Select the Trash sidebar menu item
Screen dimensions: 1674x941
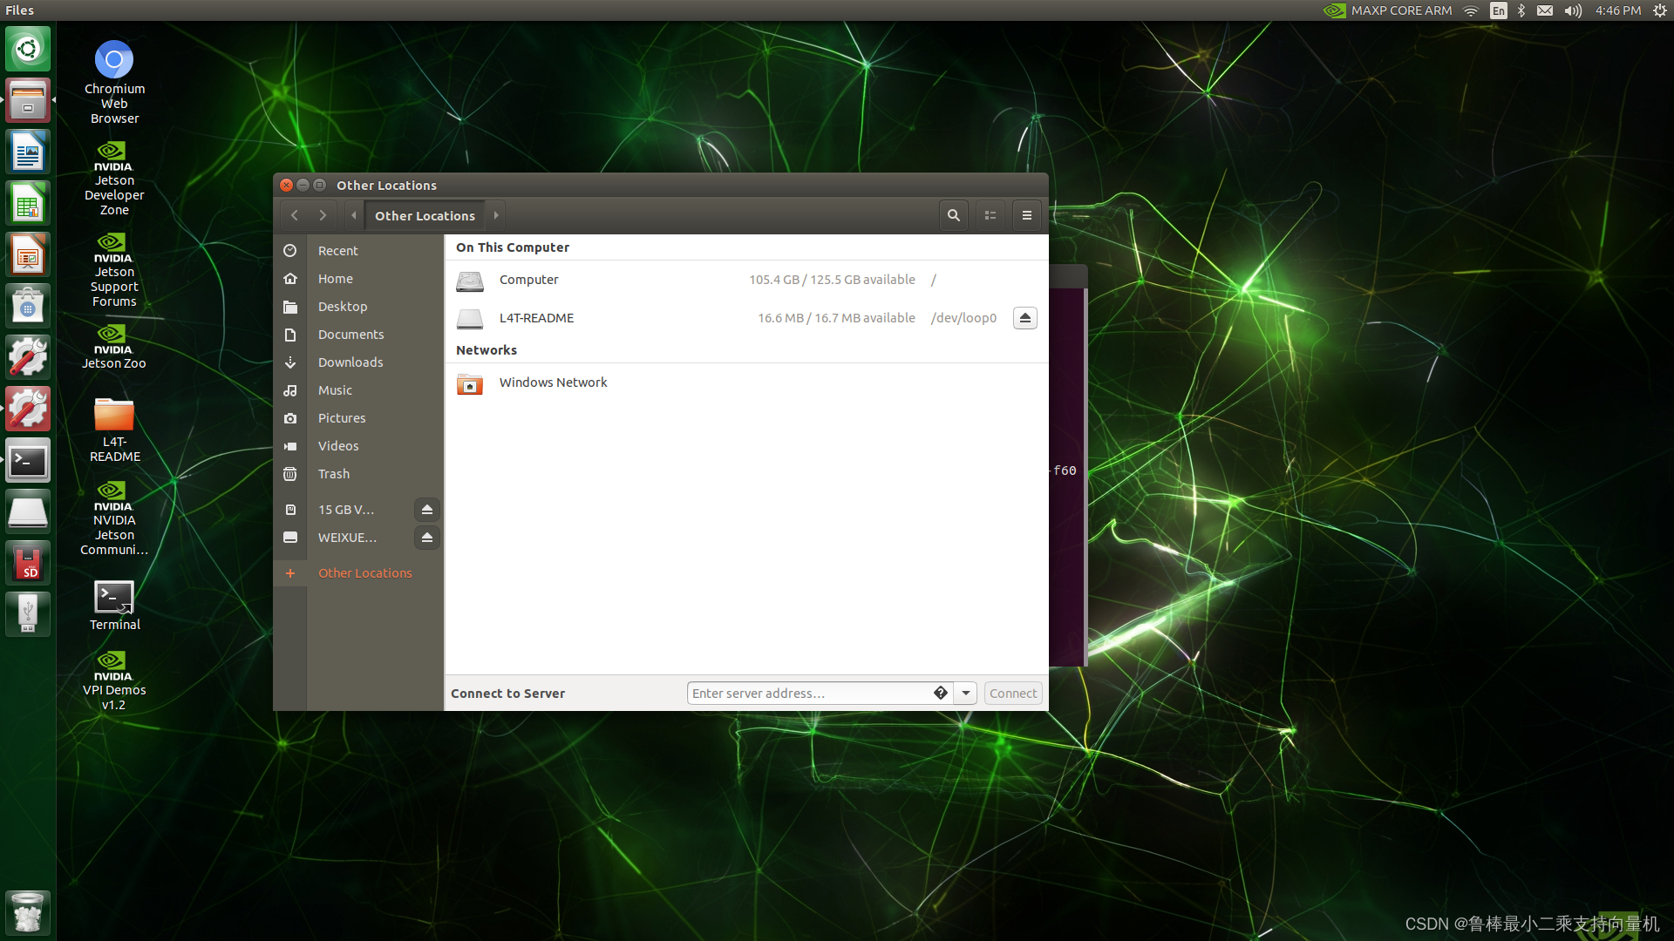(332, 473)
